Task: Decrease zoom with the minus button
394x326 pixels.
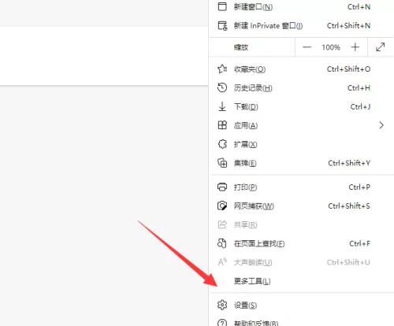Action: click(x=307, y=47)
